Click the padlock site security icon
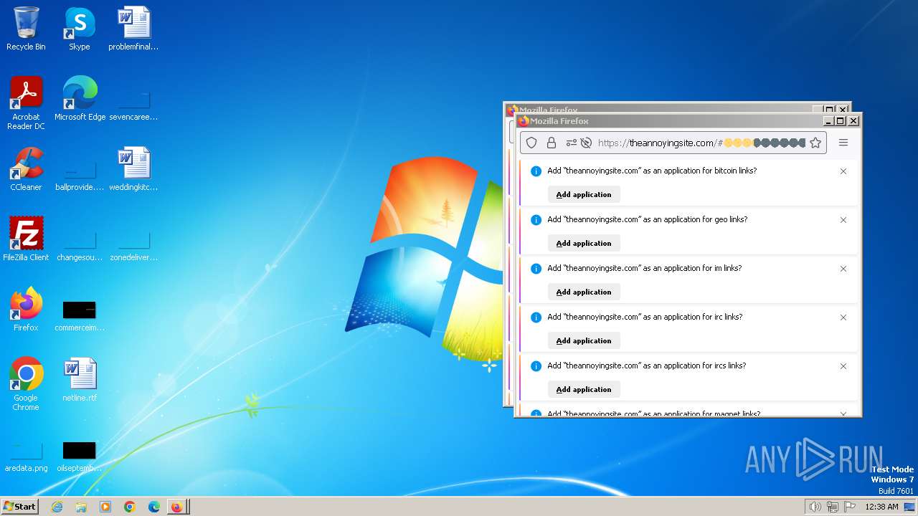The image size is (918, 516). point(552,143)
